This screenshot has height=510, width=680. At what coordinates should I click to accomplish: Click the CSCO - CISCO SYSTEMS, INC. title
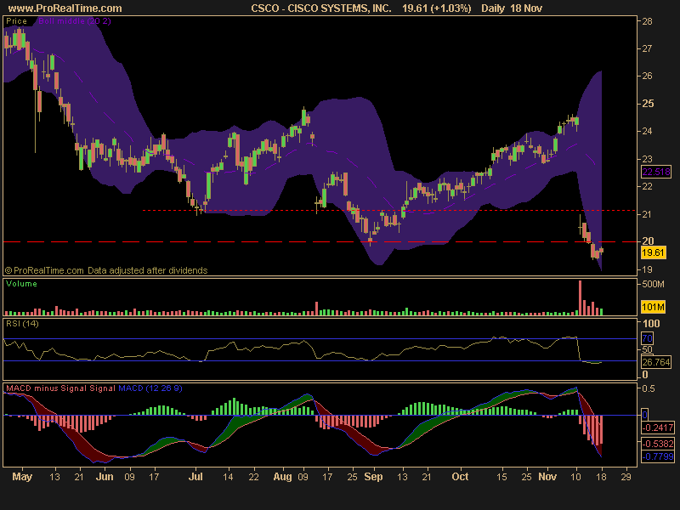click(321, 8)
